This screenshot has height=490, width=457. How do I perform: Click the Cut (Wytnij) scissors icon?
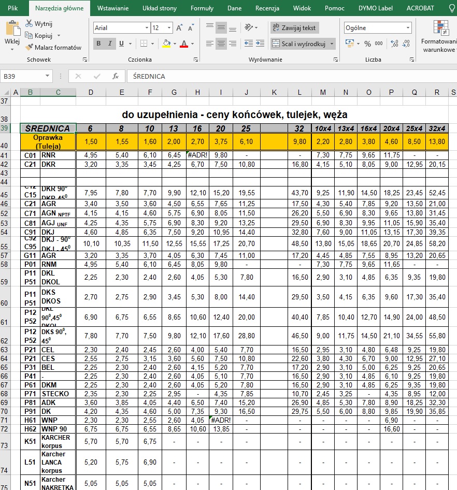[29, 23]
